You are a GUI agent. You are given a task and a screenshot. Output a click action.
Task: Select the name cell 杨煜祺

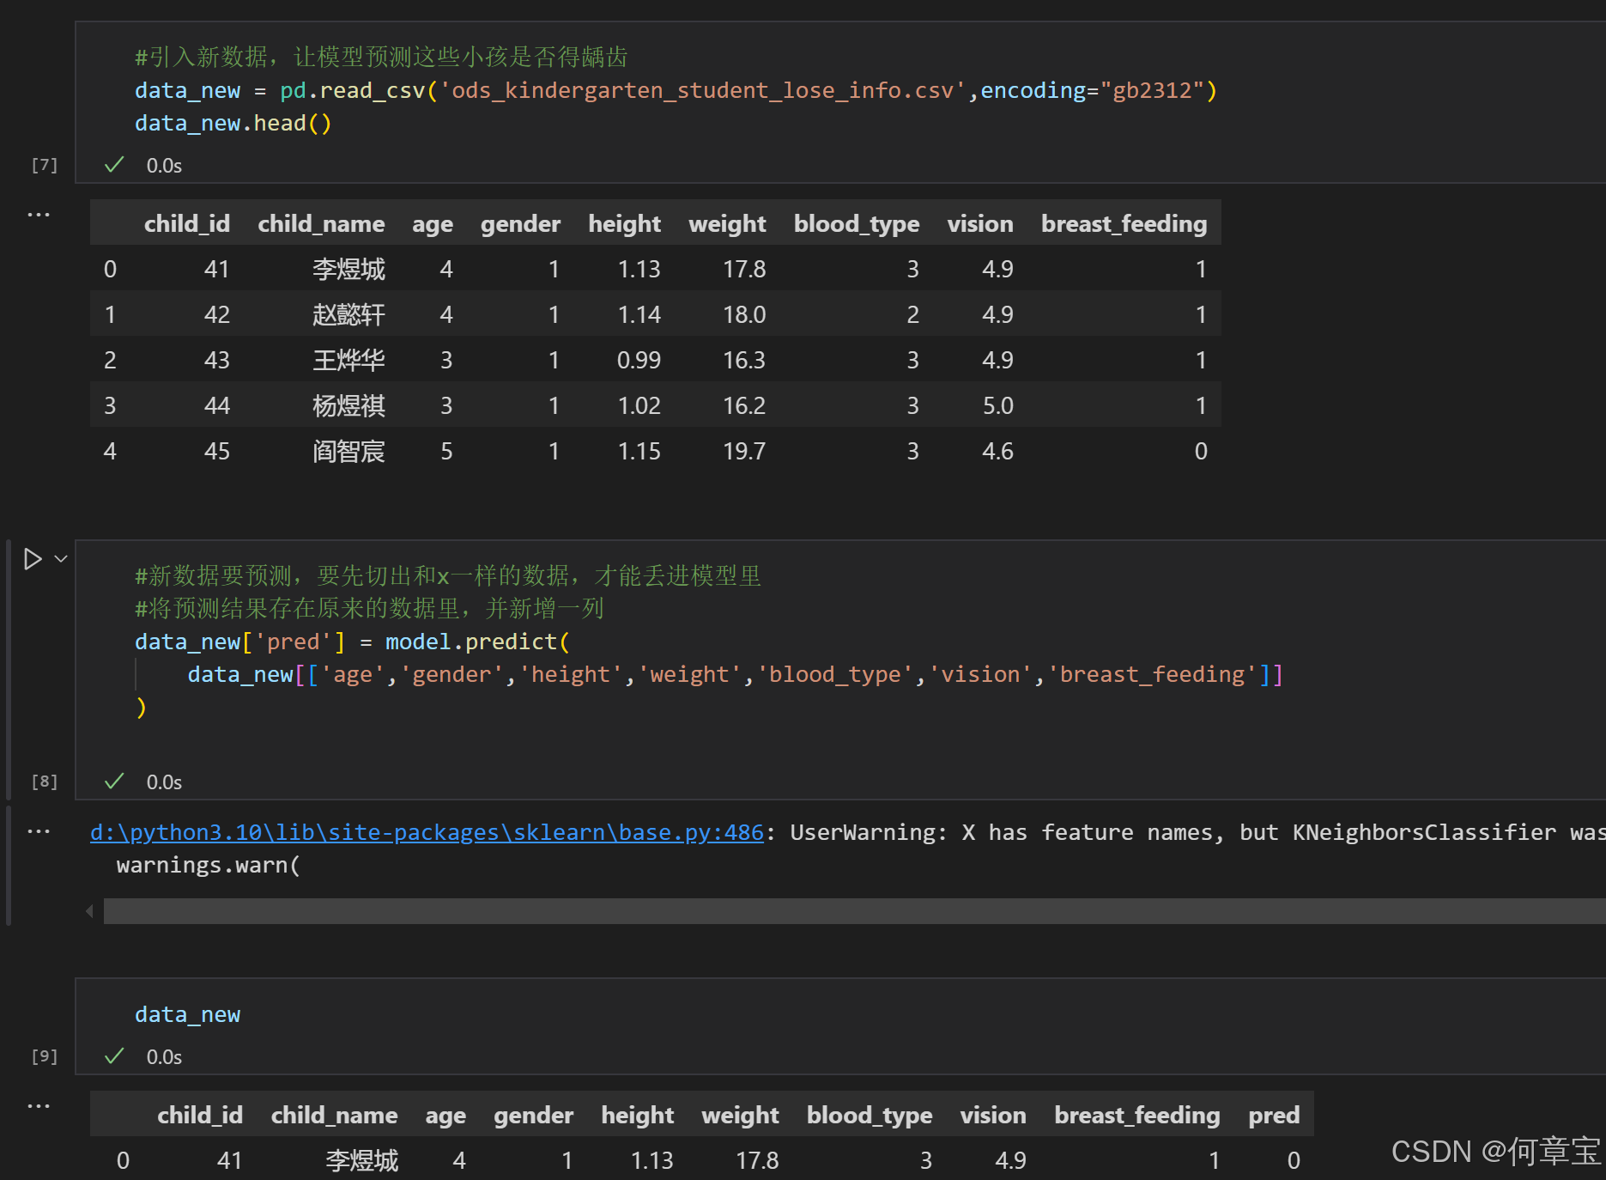tap(348, 405)
